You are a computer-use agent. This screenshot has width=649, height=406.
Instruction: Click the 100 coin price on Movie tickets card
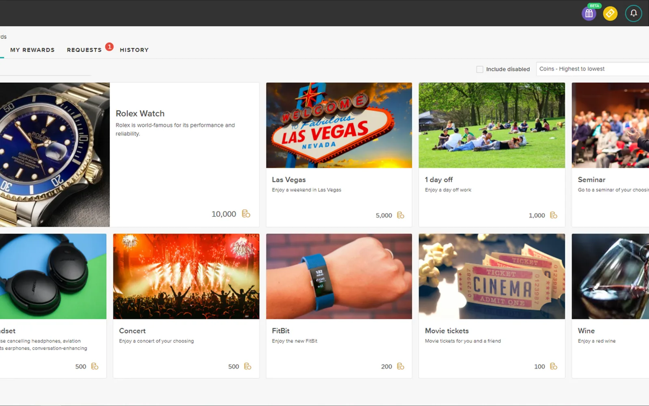(539, 367)
